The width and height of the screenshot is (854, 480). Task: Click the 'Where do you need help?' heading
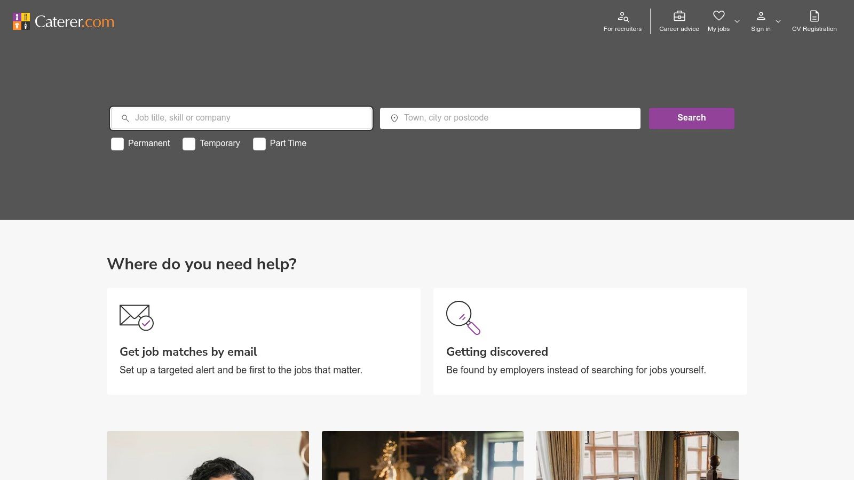[202, 264]
